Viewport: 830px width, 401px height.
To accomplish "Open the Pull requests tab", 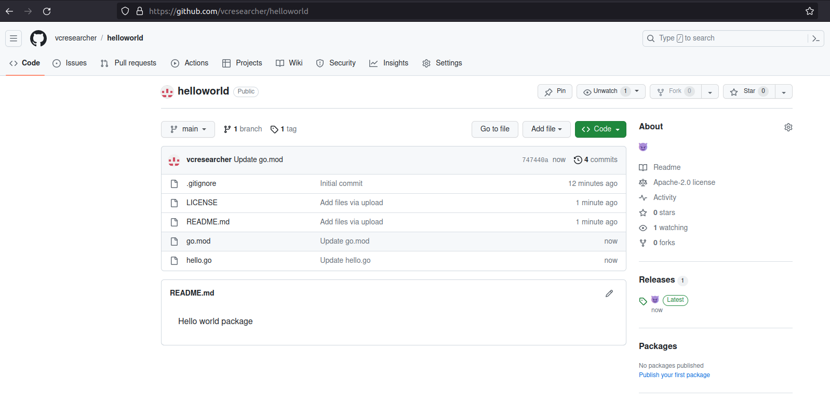I will (x=129, y=63).
